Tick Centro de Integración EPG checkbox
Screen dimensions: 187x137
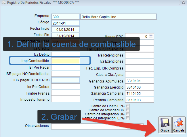click(127, 118)
